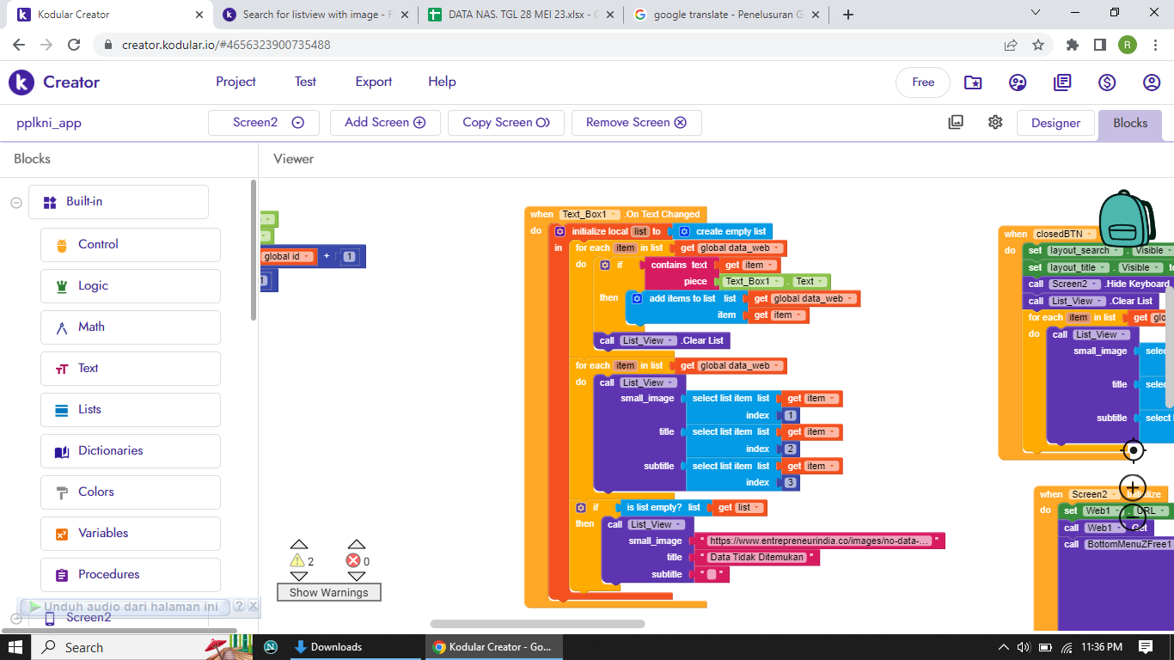Open the assets manager image icon
The width and height of the screenshot is (1174, 660).
(956, 122)
